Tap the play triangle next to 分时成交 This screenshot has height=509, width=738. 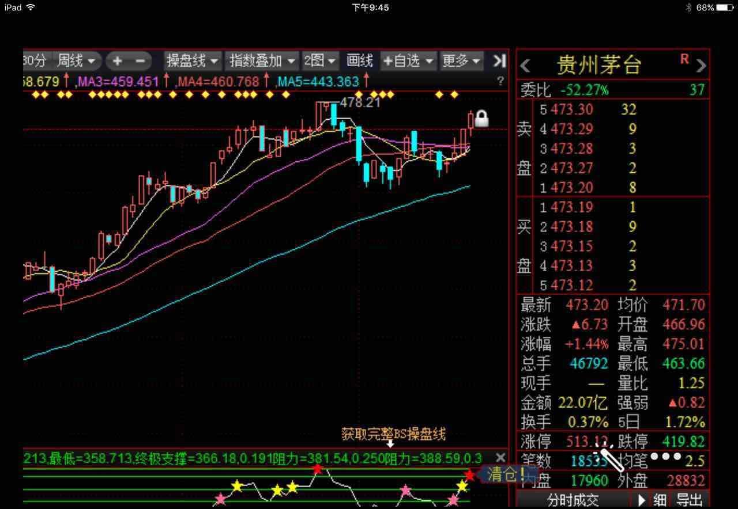642,500
